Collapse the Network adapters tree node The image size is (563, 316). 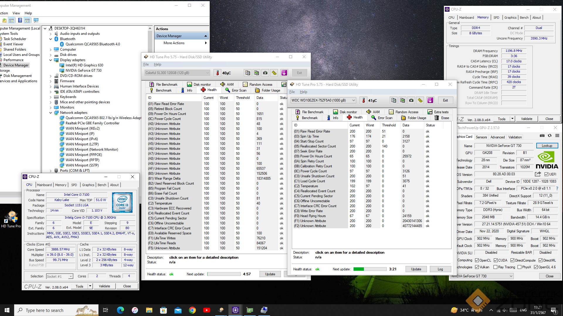pos(50,113)
